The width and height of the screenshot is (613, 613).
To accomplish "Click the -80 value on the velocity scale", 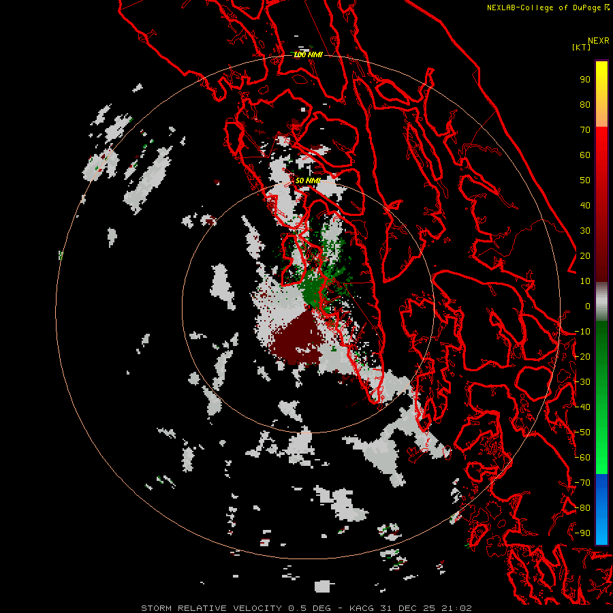I will pyautogui.click(x=582, y=508).
